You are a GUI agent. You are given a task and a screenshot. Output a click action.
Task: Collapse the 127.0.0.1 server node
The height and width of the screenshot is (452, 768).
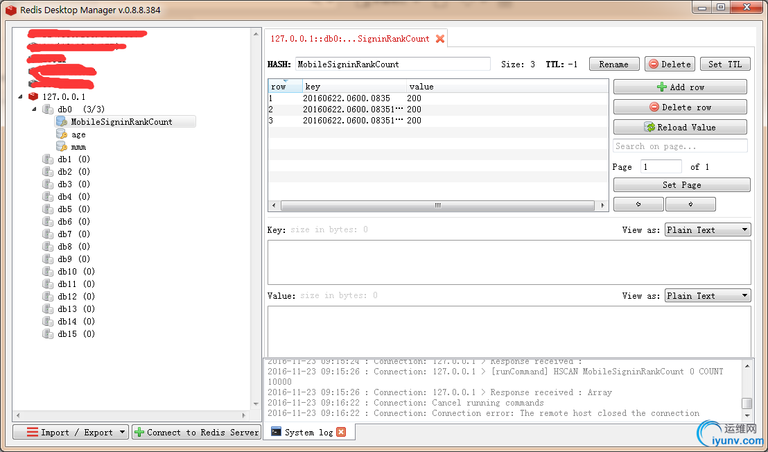21,96
